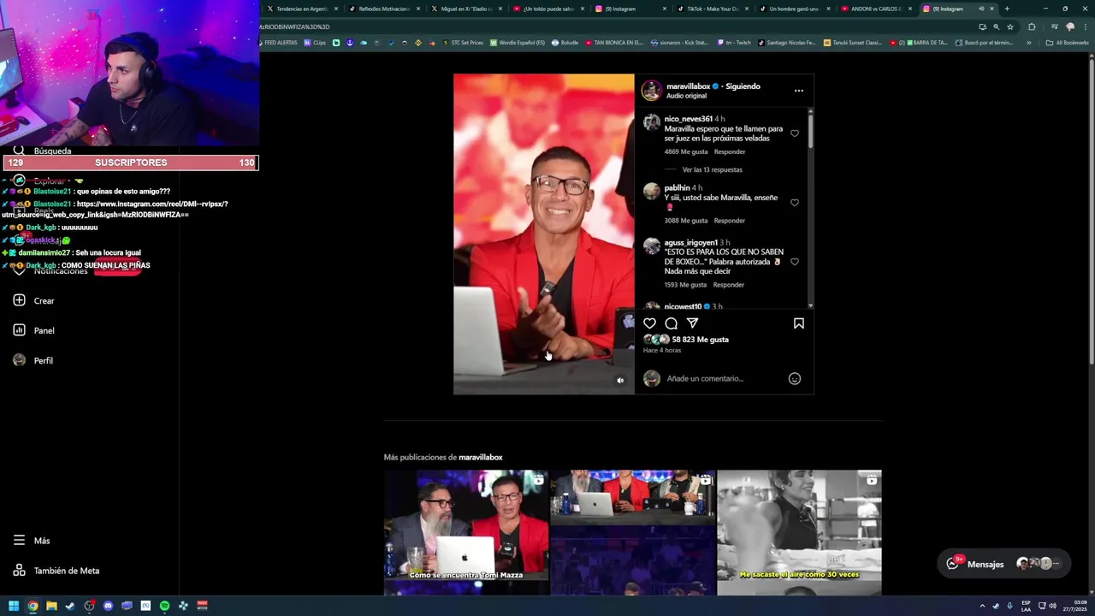The width and height of the screenshot is (1095, 616).
Task: Click the browser address bar URL
Action: tap(616, 27)
